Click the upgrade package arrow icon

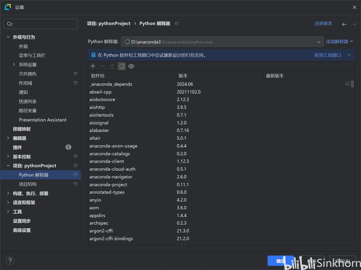(x=112, y=66)
